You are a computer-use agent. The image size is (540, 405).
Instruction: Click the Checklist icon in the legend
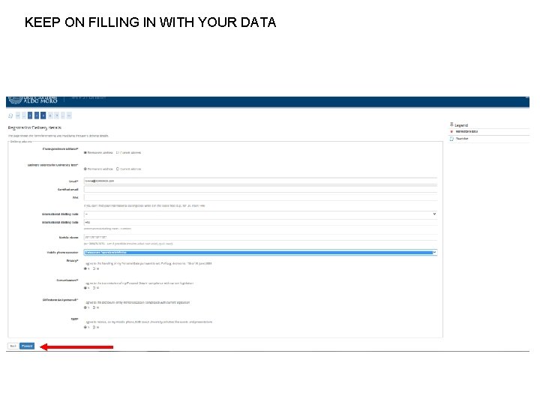click(x=451, y=139)
